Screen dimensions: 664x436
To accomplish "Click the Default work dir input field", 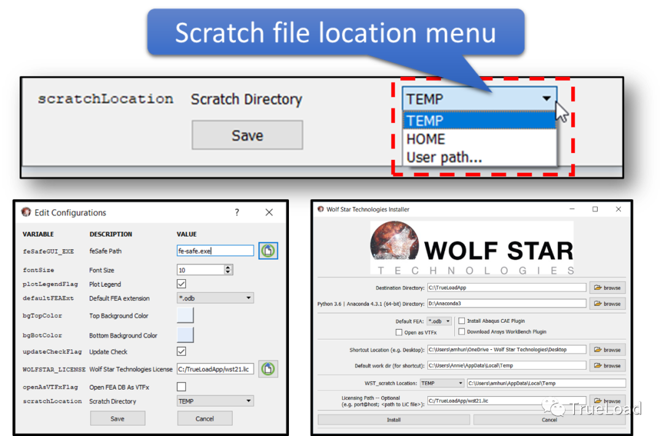I will tap(507, 365).
